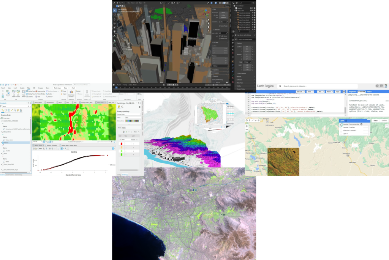Image resolution: width=389 pixels, height=260 pixels.
Task: Open settings gear for Landsat 8 enmascarada layer
Action: coord(361,124)
